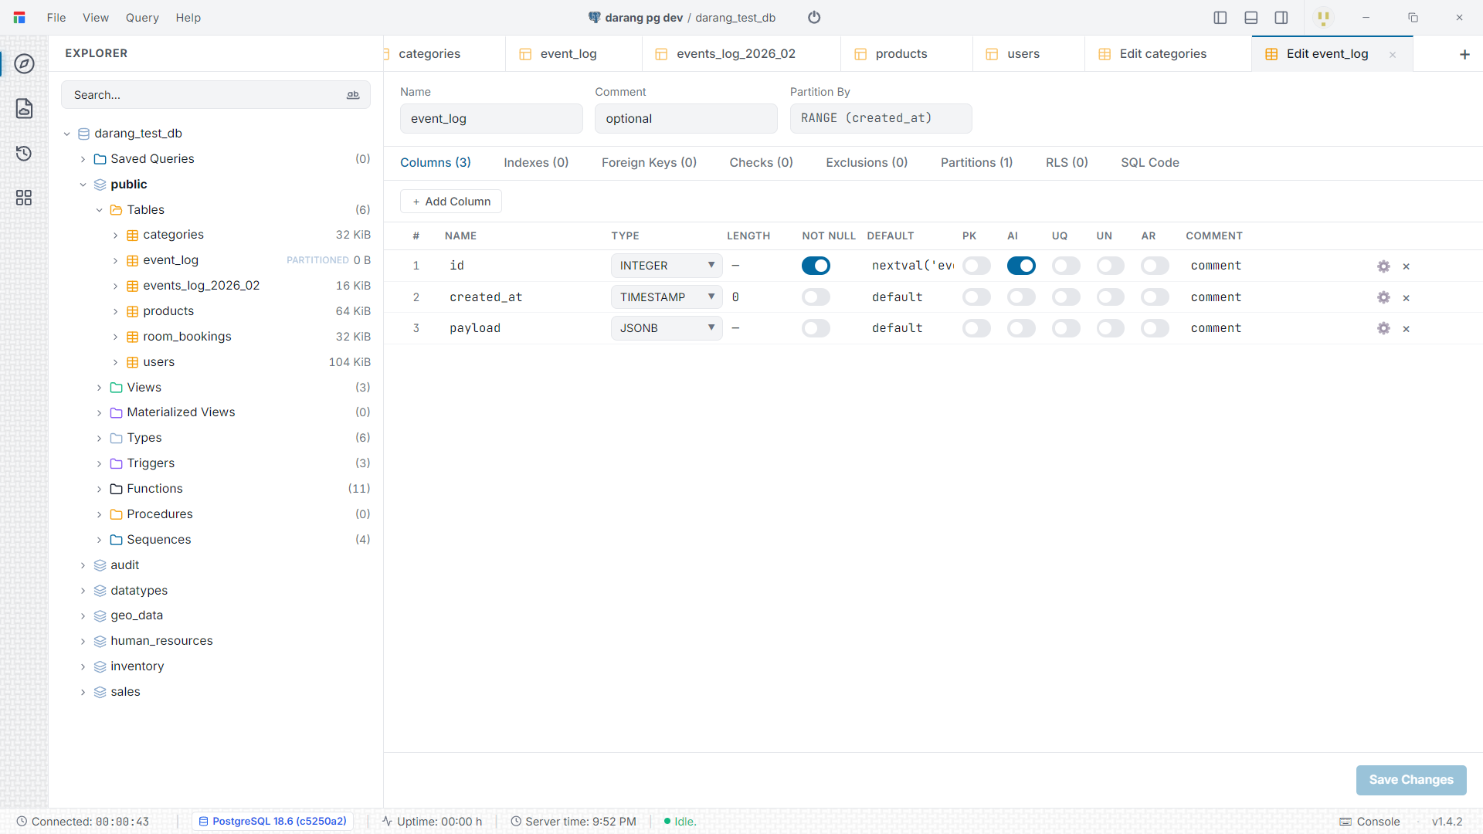Toggle AI switch for id column
Viewport: 1483px width, 834px height.
[1021, 266]
